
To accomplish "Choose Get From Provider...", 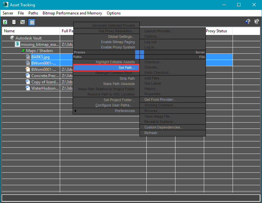I will [160, 100].
